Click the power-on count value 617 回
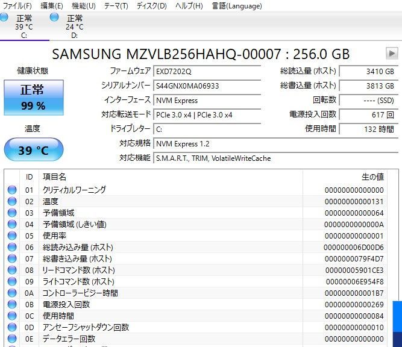The width and height of the screenshot is (402, 347). point(369,115)
